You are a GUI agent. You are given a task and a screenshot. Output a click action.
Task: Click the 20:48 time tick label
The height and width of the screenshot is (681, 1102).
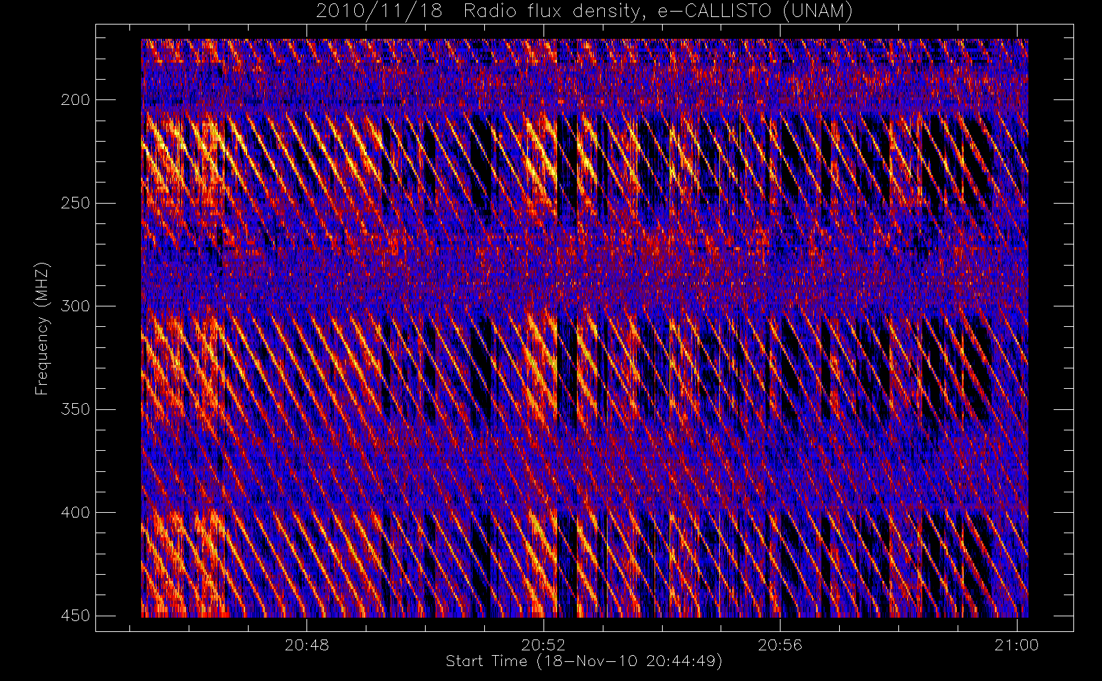306,645
